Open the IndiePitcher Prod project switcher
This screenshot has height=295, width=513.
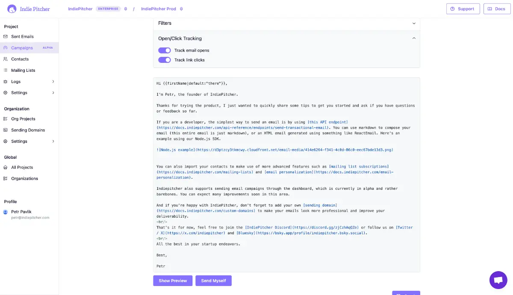(x=181, y=9)
